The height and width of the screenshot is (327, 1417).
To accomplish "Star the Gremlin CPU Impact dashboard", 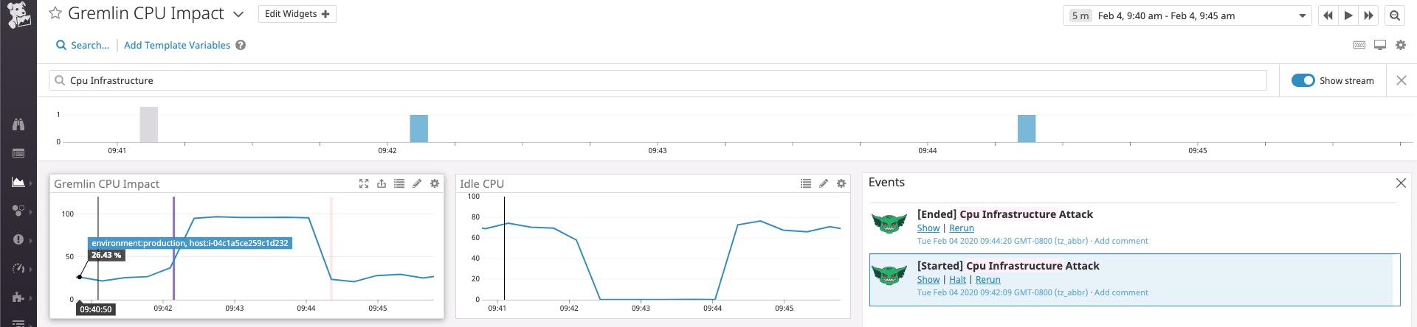I will 55,14.
